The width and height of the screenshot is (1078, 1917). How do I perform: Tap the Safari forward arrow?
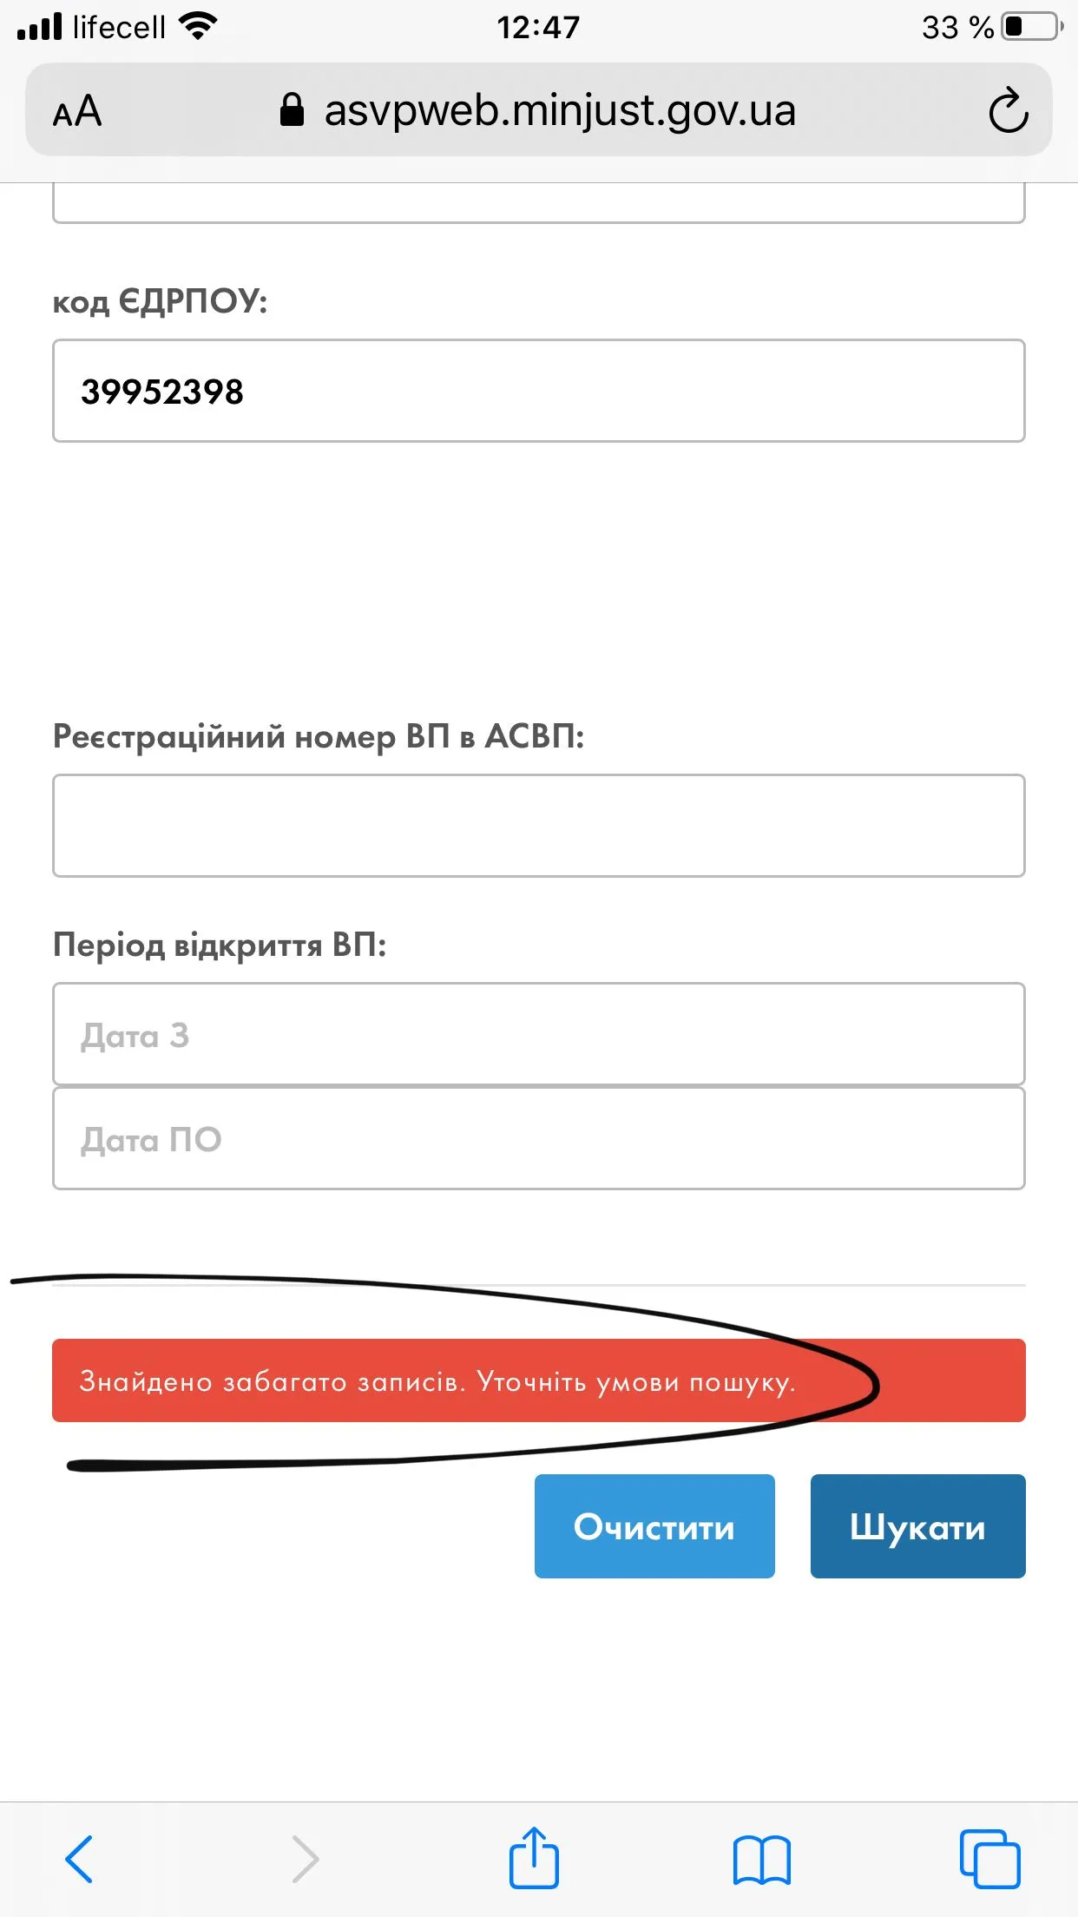(x=305, y=1859)
